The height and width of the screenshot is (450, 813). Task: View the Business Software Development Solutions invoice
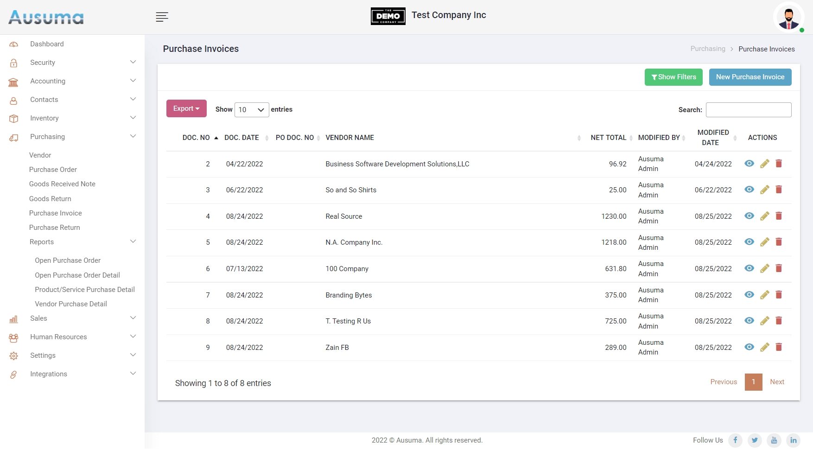click(749, 164)
